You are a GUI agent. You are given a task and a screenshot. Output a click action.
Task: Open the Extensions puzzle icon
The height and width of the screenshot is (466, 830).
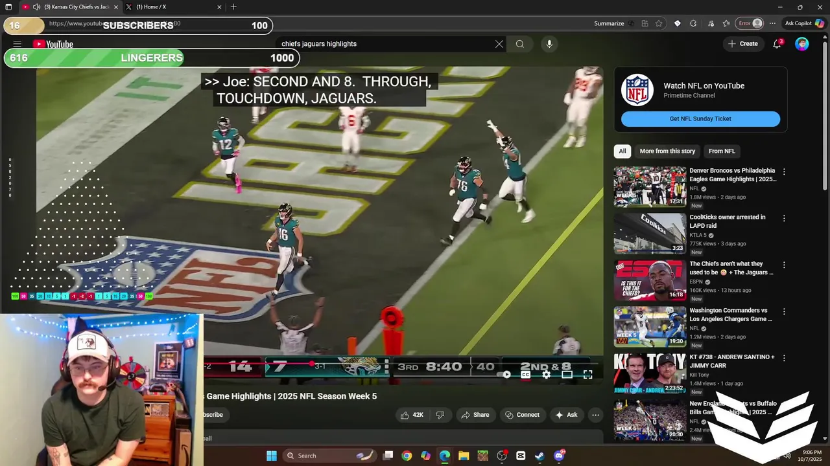pyautogui.click(x=693, y=23)
